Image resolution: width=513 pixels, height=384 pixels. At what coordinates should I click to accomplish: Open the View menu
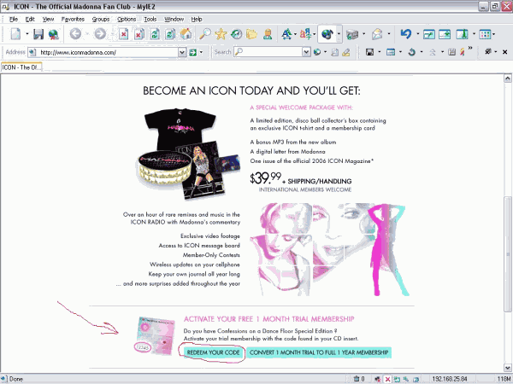click(48, 20)
